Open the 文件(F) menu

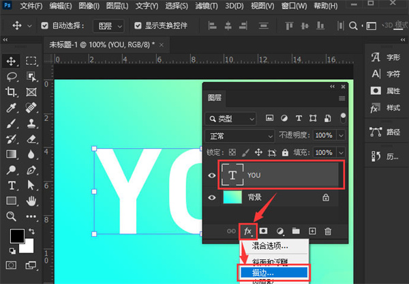point(31,5)
